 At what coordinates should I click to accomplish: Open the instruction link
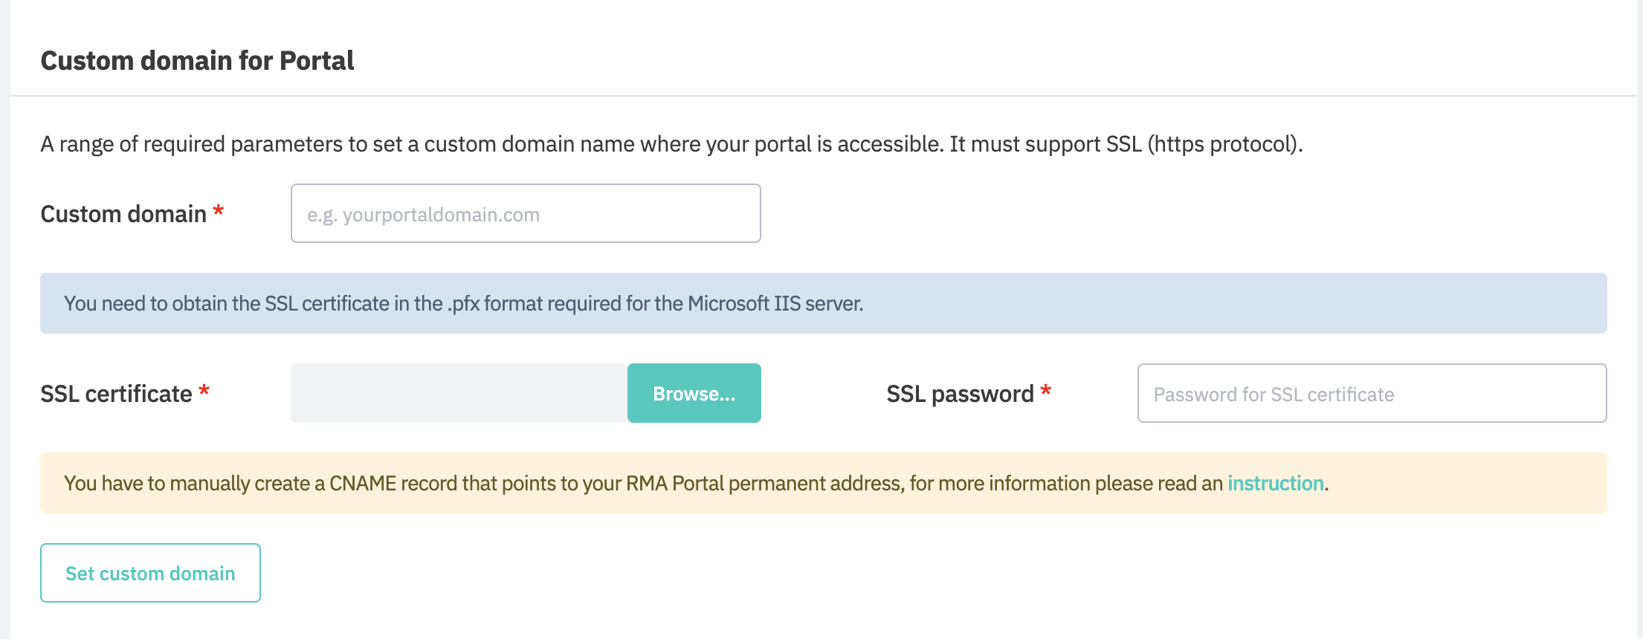(x=1275, y=484)
